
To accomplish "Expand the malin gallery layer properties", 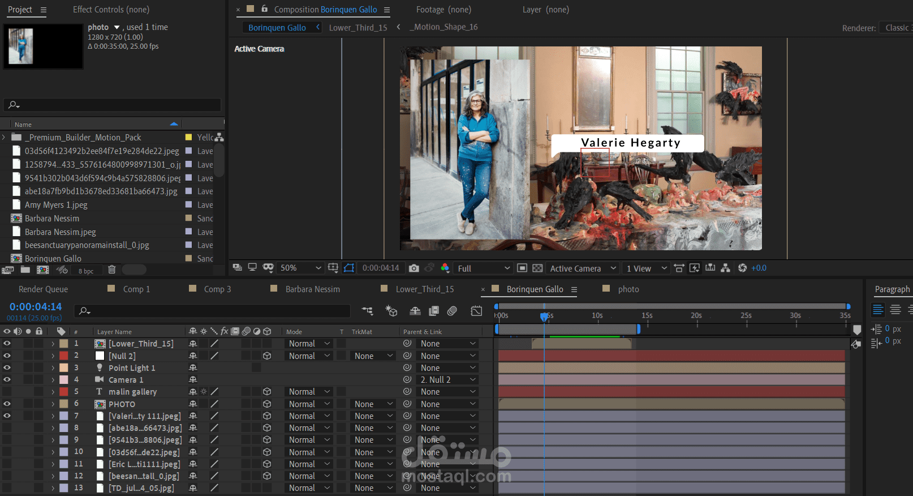I will click(53, 392).
